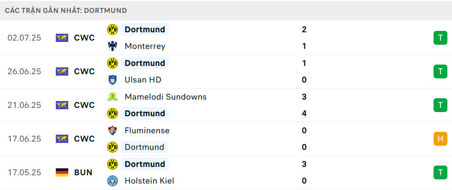This screenshot has height=190, width=452.
Task: Select the BUN league label on 17.05.25
Action: 83,172
